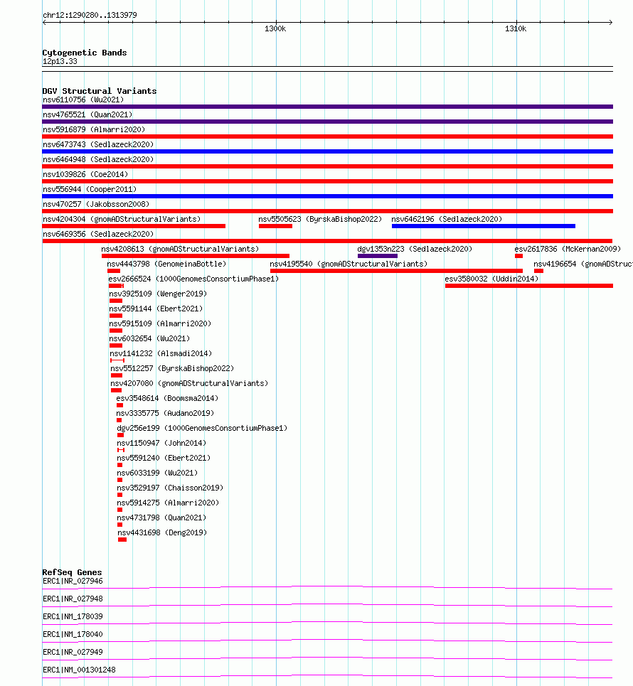The width and height of the screenshot is (633, 686).
Task: Click esv3548614 (Boomsma2014) label
Action: tap(167, 398)
